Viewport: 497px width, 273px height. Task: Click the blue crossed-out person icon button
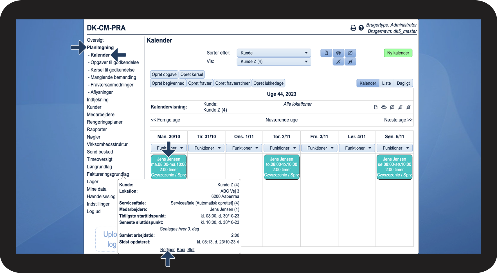pyautogui.click(x=338, y=62)
